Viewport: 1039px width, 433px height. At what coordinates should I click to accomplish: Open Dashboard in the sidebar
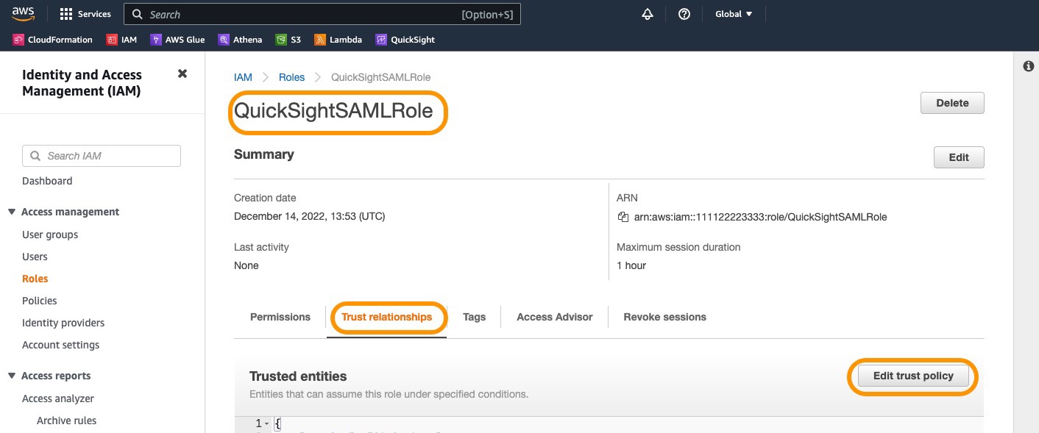(x=47, y=181)
